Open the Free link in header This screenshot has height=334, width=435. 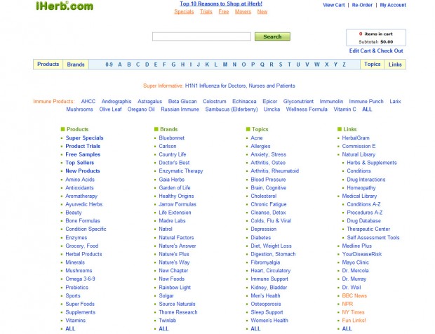pyautogui.click(x=224, y=12)
